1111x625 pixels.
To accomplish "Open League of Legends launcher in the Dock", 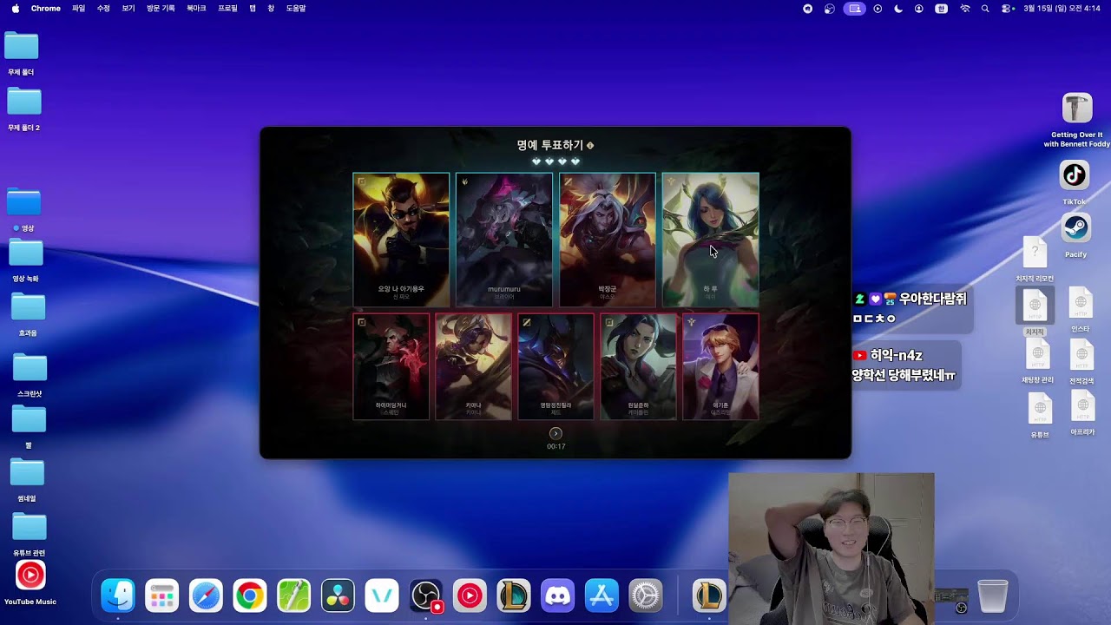I will click(514, 595).
